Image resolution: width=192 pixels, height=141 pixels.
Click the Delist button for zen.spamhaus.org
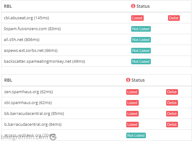[x=172, y=92]
